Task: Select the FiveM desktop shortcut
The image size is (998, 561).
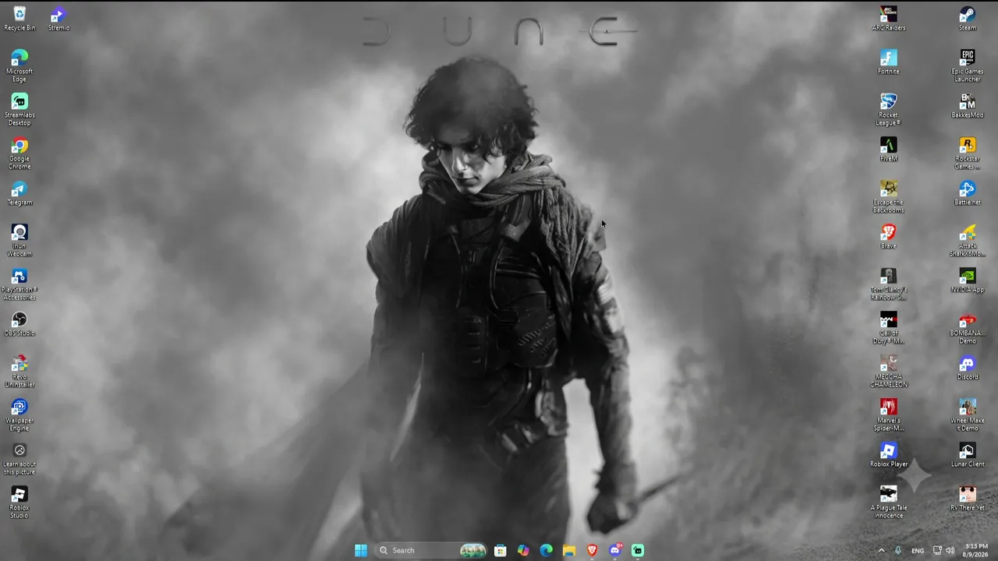Action: [889, 150]
